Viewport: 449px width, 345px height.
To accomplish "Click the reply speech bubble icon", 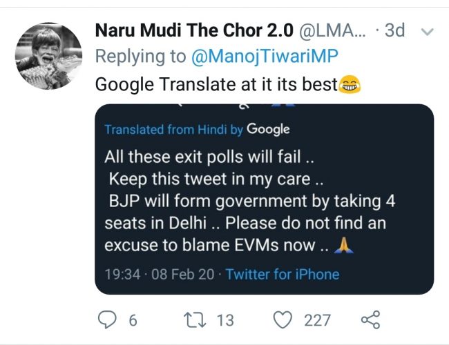I will click(x=108, y=320).
